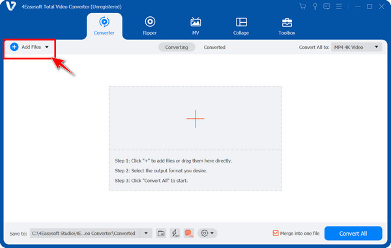Image resolution: width=391 pixels, height=248 pixels.
Task: Toggle the lightning hardware acceleration off icon
Action: tap(175, 234)
